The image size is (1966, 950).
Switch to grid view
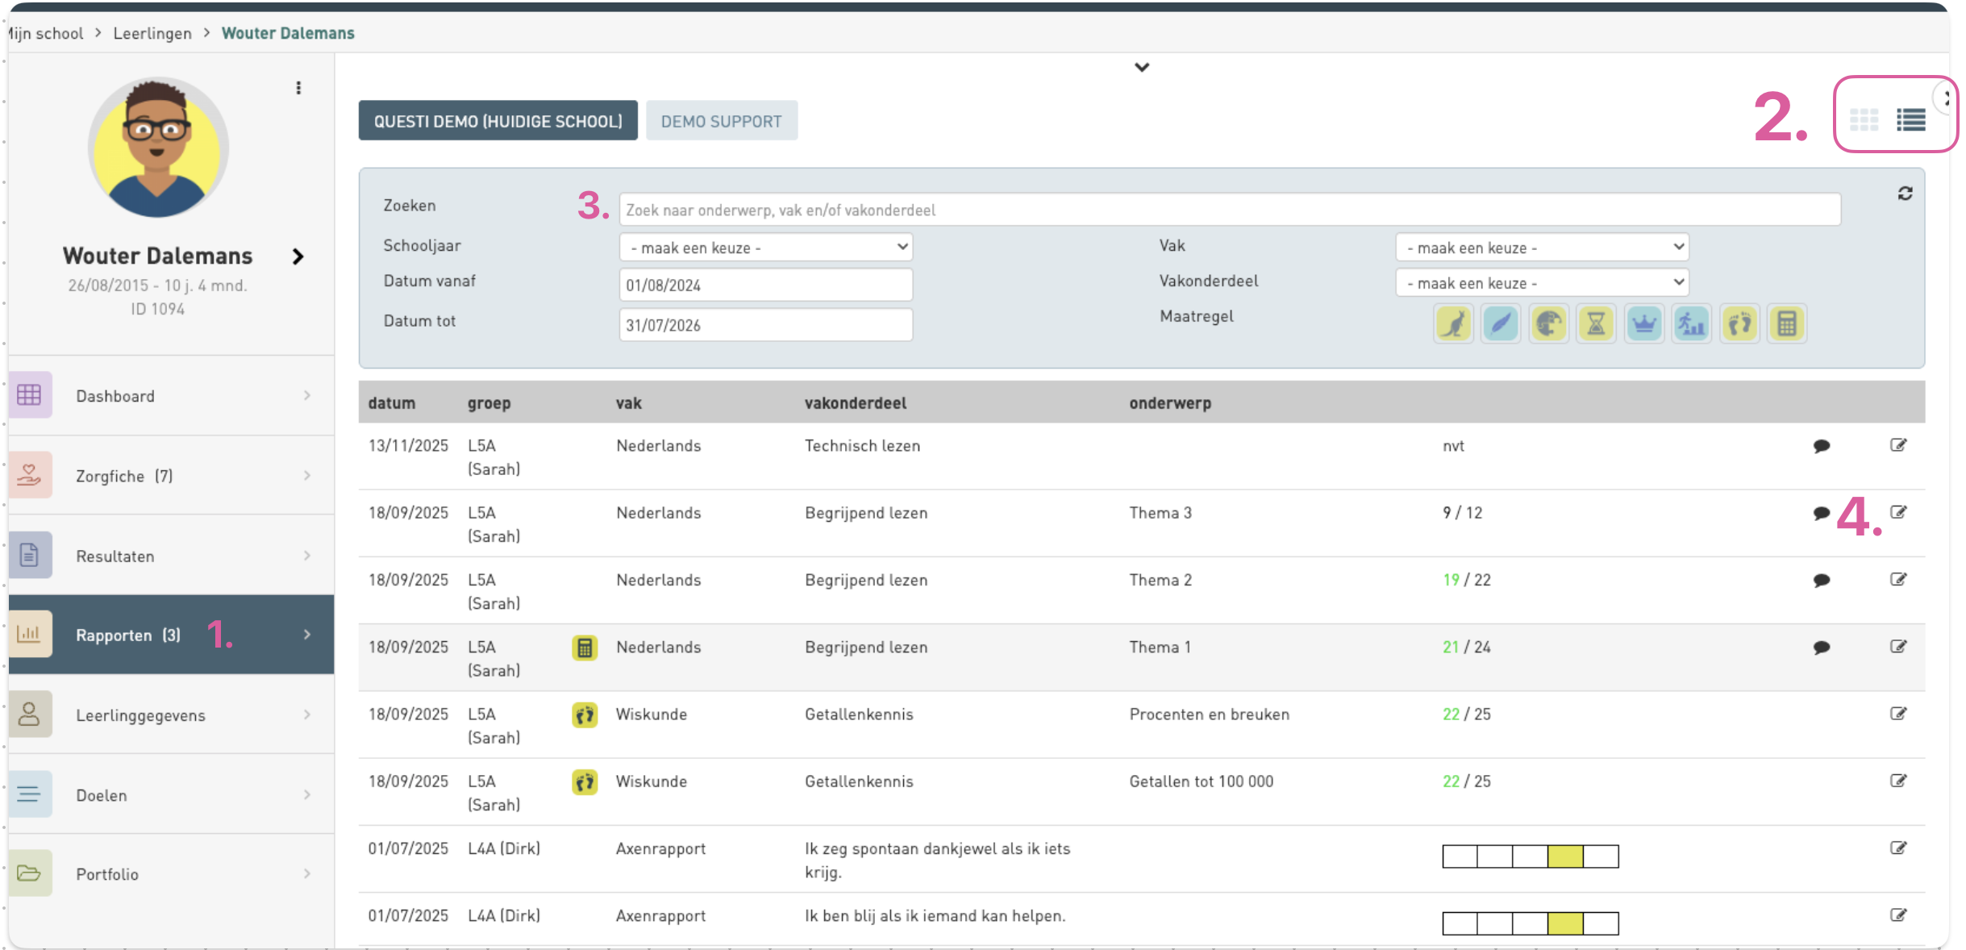1864,120
